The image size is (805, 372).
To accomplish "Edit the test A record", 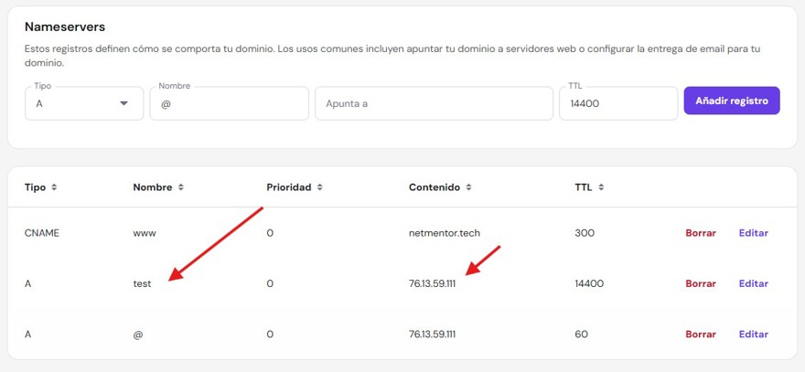I will click(753, 284).
